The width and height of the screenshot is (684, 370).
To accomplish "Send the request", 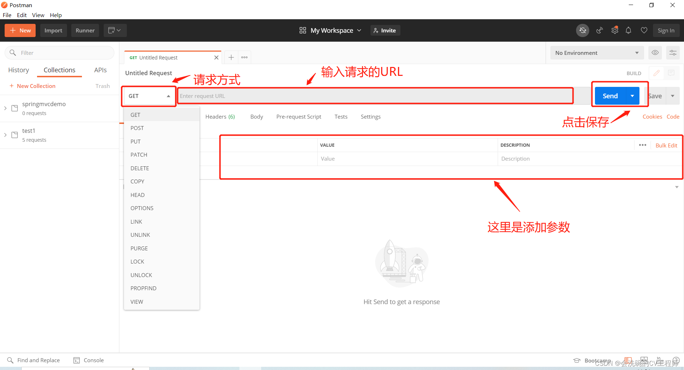I will 610,96.
